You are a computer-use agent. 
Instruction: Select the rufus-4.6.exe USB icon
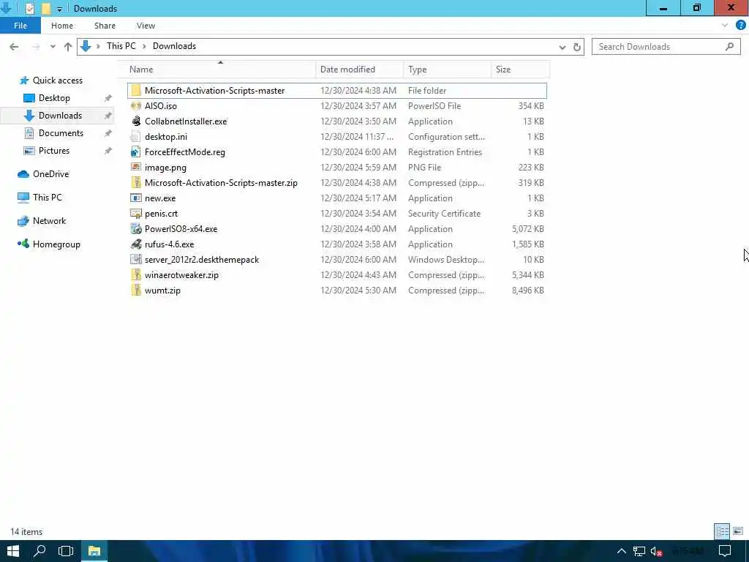136,244
